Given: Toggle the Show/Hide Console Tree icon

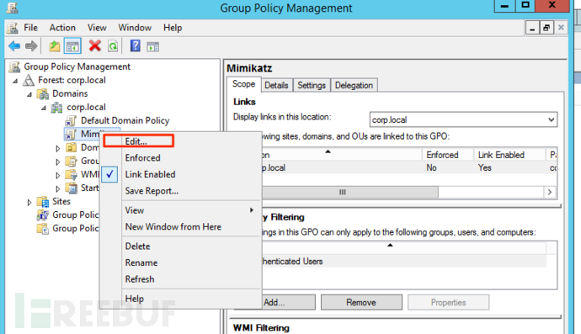Looking at the screenshot, I should (x=72, y=46).
